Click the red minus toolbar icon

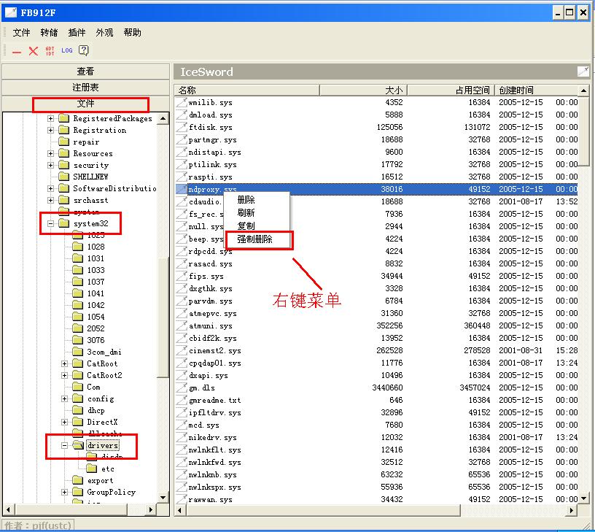point(17,51)
